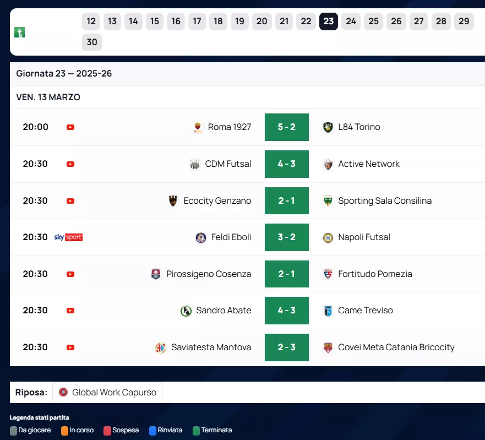Click the Roma 1927 team crest

(x=198, y=127)
